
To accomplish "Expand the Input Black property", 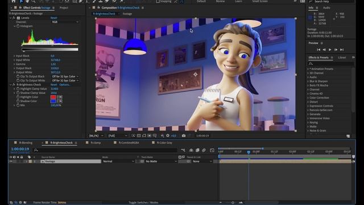I will pos(14,56).
